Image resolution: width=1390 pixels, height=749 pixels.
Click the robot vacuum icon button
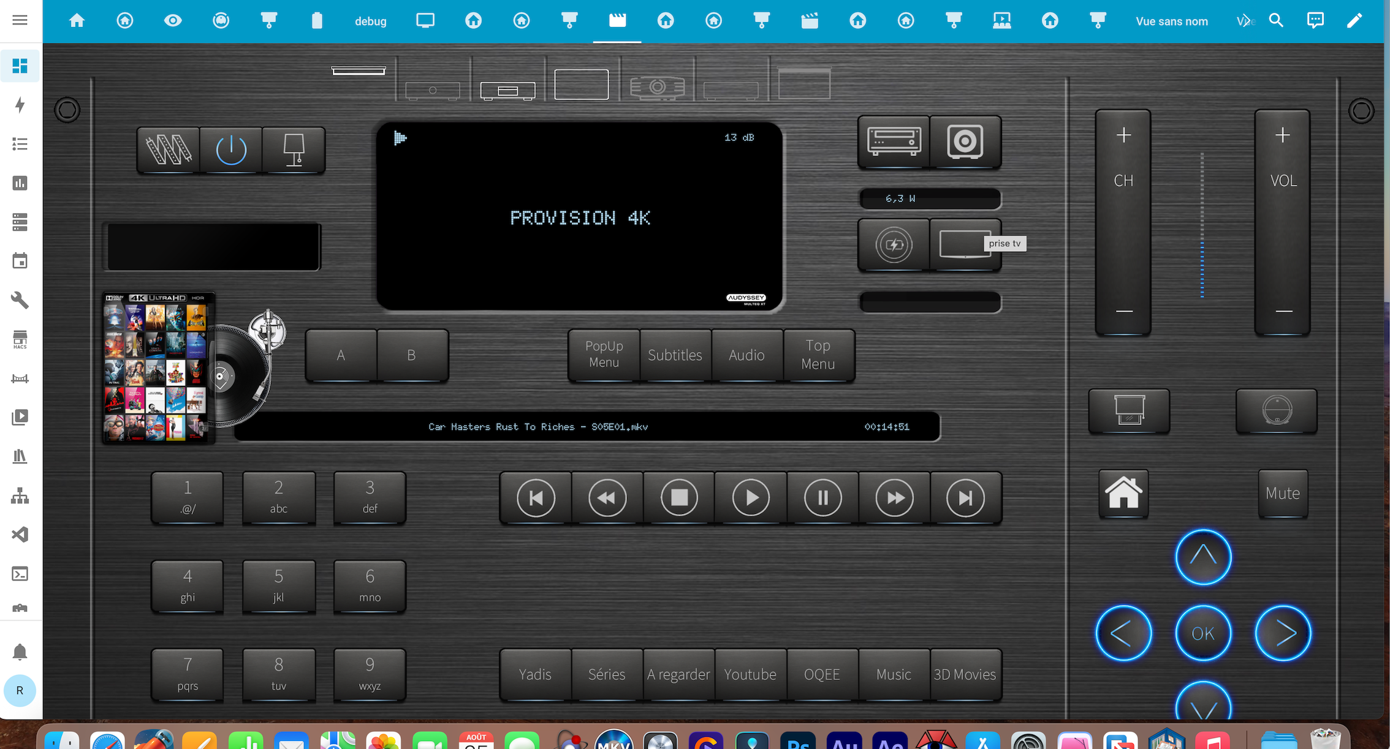(x=1277, y=410)
